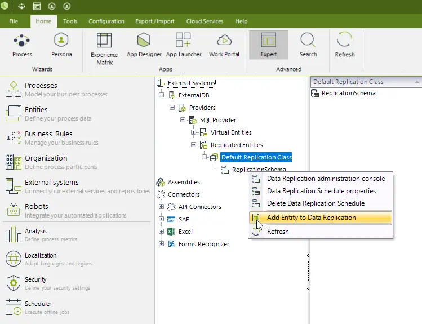The image size is (422, 324).
Task: Select the Forms Recognizer tree item
Action: click(204, 244)
